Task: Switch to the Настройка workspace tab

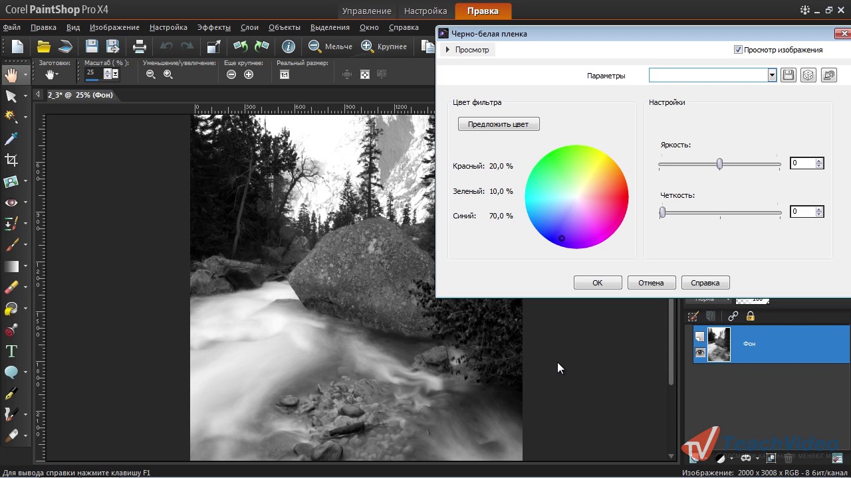Action: coord(425,11)
